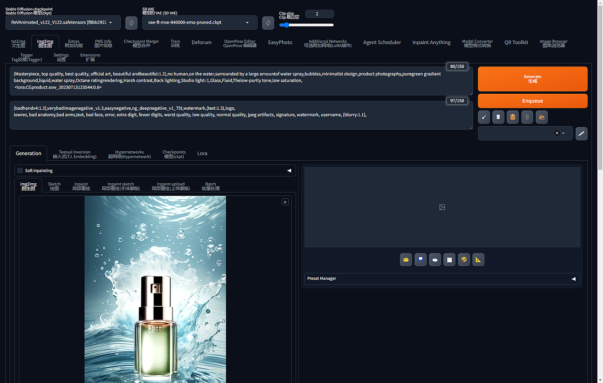Screen dimensions: 603x383
Task: Click into the negative prompt text box
Action: pos(241,115)
